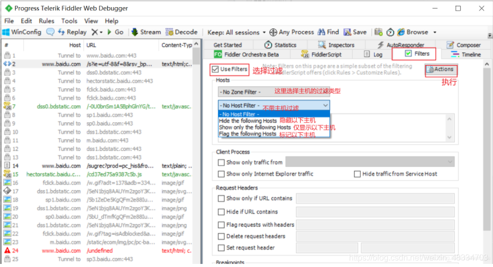This screenshot has height=267, width=493.
Task: Enable Set request header
Action: pos(221,248)
